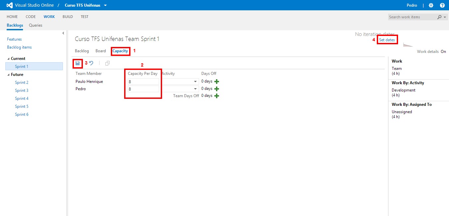Image resolution: width=449 pixels, height=216 pixels.
Task: Click Pedro's 0 days value
Action: tap(207, 89)
